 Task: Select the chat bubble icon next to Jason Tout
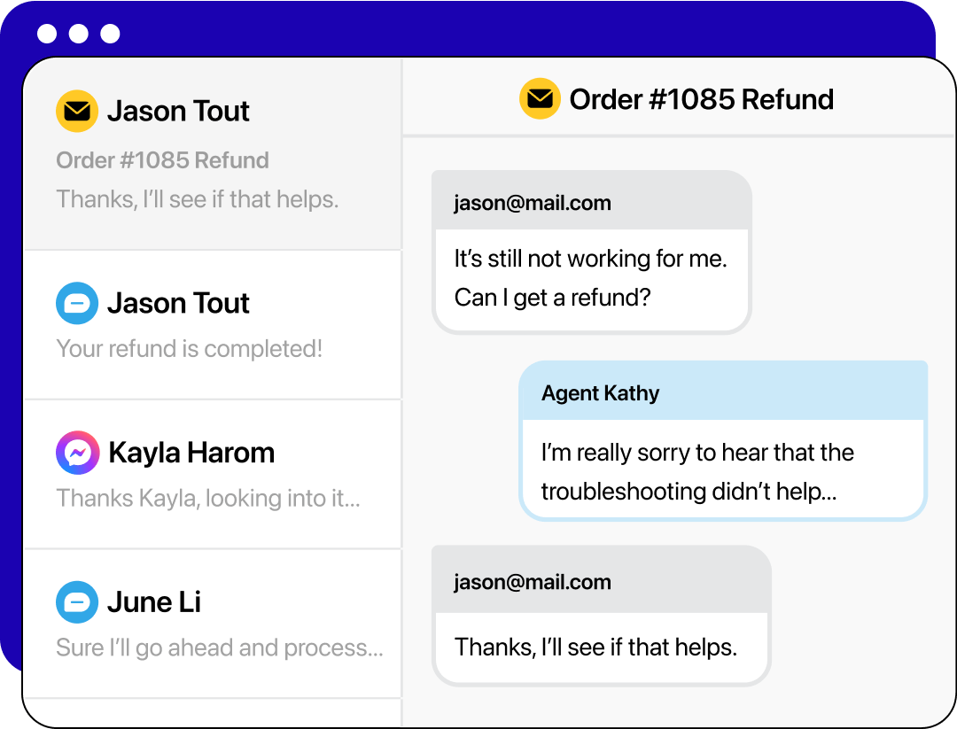click(x=77, y=303)
